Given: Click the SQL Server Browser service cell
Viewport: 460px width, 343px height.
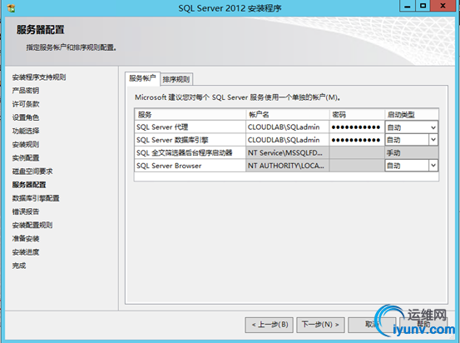Looking at the screenshot, I should pos(190,166).
